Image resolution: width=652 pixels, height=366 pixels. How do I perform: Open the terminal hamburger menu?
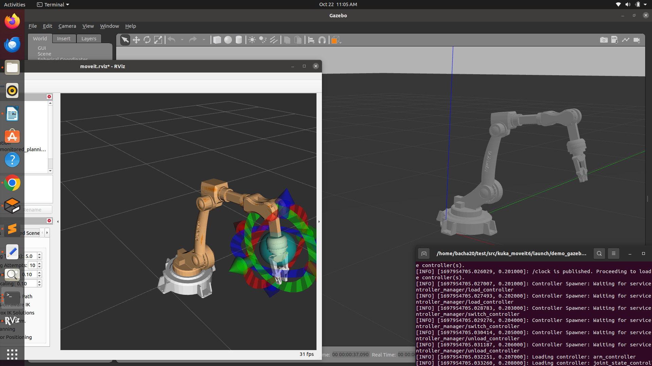614,253
